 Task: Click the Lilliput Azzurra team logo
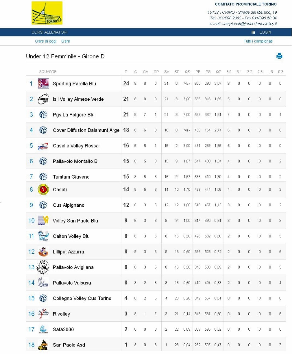pos(43,251)
